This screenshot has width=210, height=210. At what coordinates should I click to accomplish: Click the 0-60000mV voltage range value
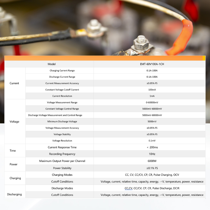pos(152,102)
